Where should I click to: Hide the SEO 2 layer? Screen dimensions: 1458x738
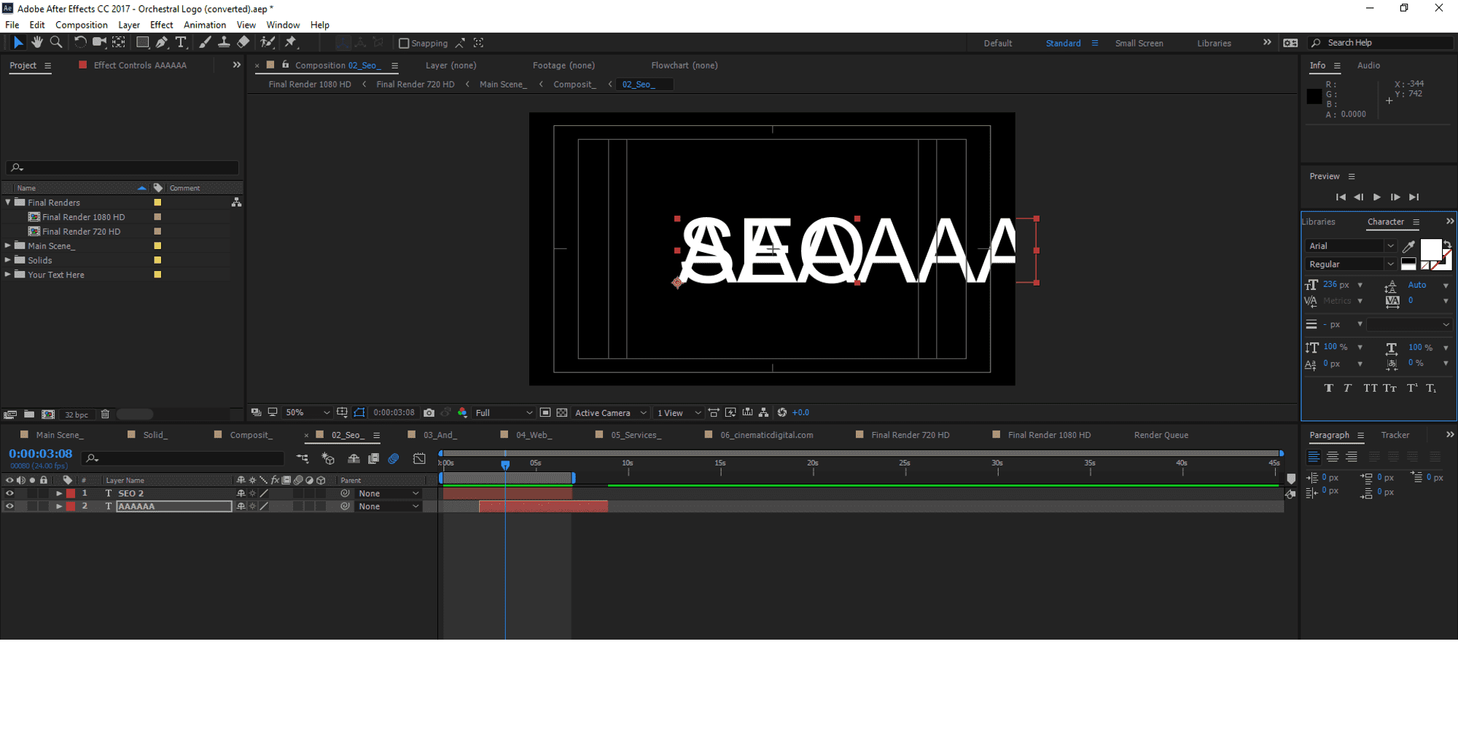click(x=9, y=494)
